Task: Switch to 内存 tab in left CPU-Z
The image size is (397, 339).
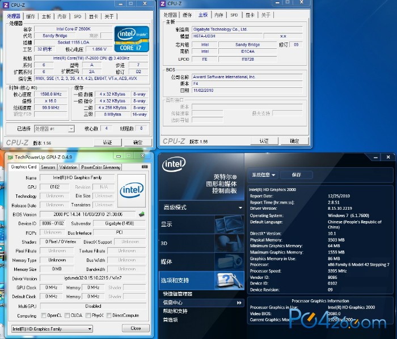Action: click(62, 16)
